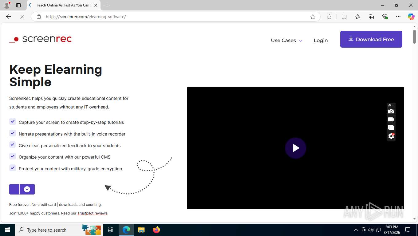
Task: Open Browser essentials
Action: pyautogui.click(x=385, y=17)
